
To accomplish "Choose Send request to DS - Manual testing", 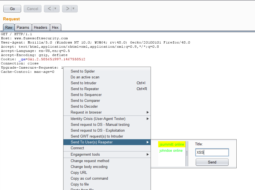I will pos(107,125).
